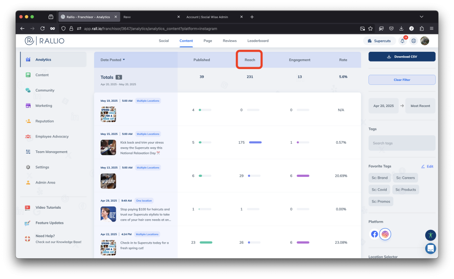This screenshot has width=454, height=279.
Task: Click Multiple Locations badge on May 13 post
Action: (x=148, y=168)
